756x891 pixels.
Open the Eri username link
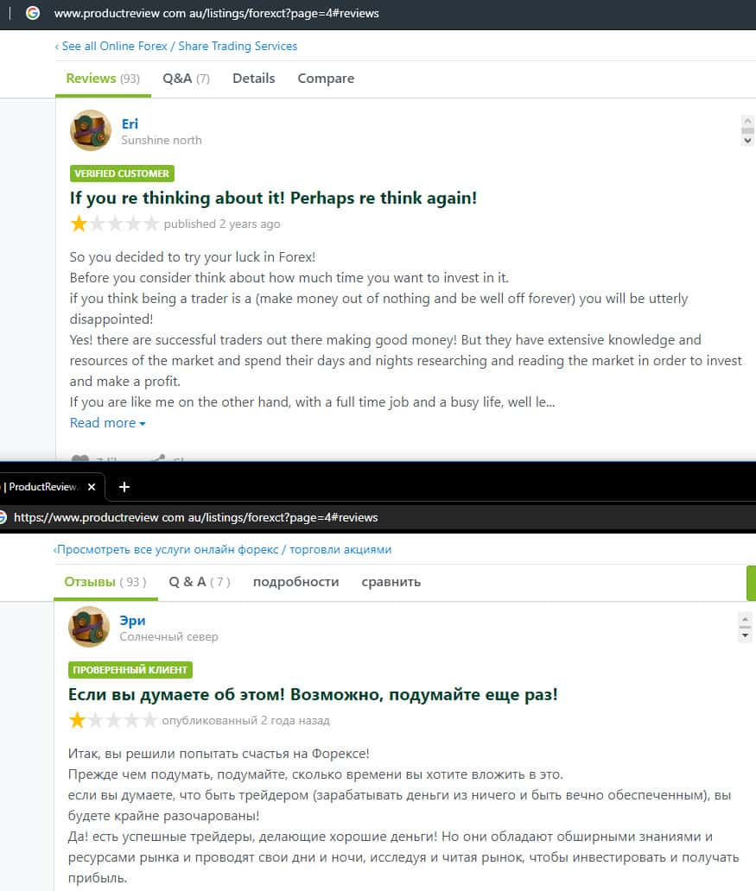tap(130, 123)
